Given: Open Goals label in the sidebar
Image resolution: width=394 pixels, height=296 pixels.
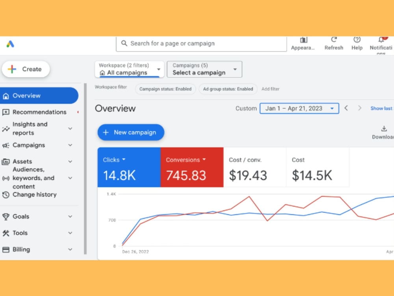Looking at the screenshot, I should click(21, 216).
